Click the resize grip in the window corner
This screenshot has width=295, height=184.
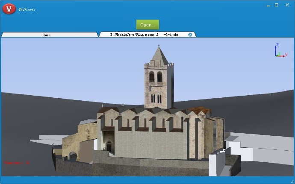(x=292, y=181)
